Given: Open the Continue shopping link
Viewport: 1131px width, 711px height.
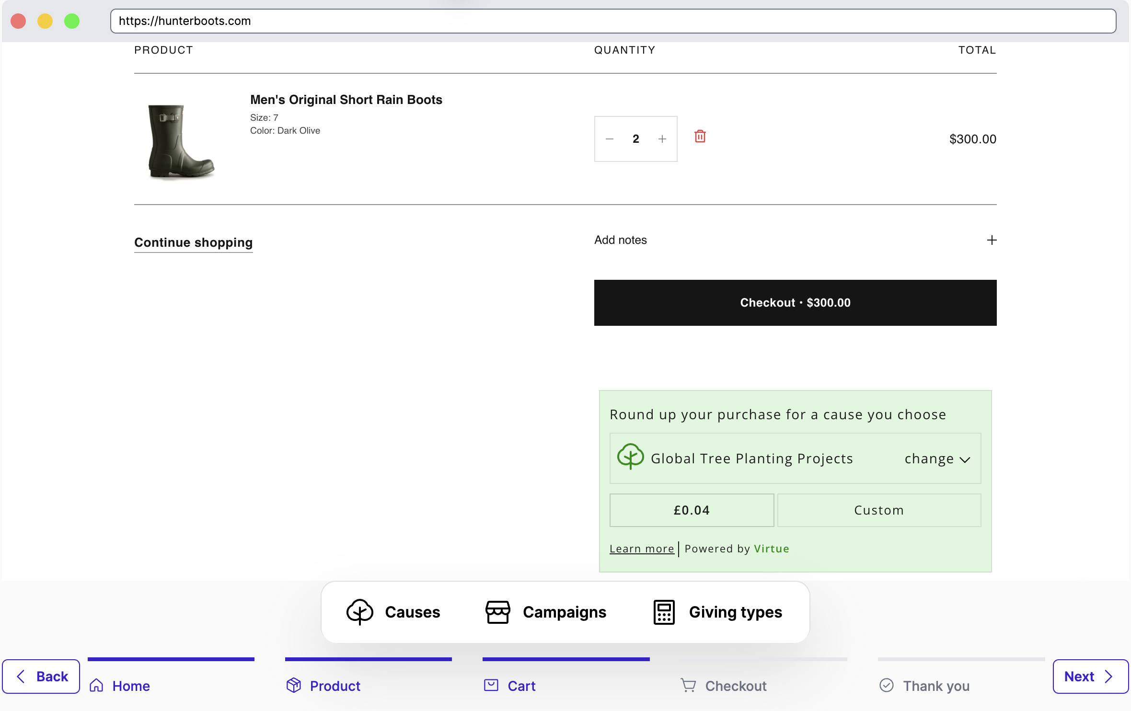Looking at the screenshot, I should tap(193, 242).
